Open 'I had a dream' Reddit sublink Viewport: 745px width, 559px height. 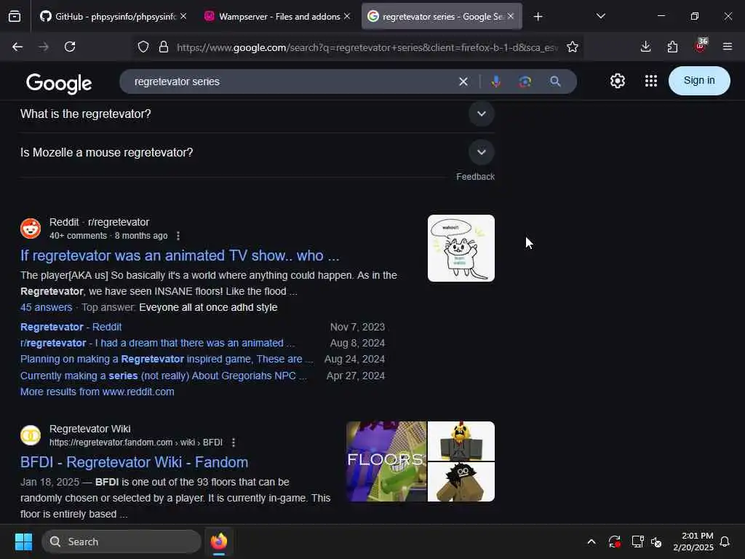(x=157, y=344)
